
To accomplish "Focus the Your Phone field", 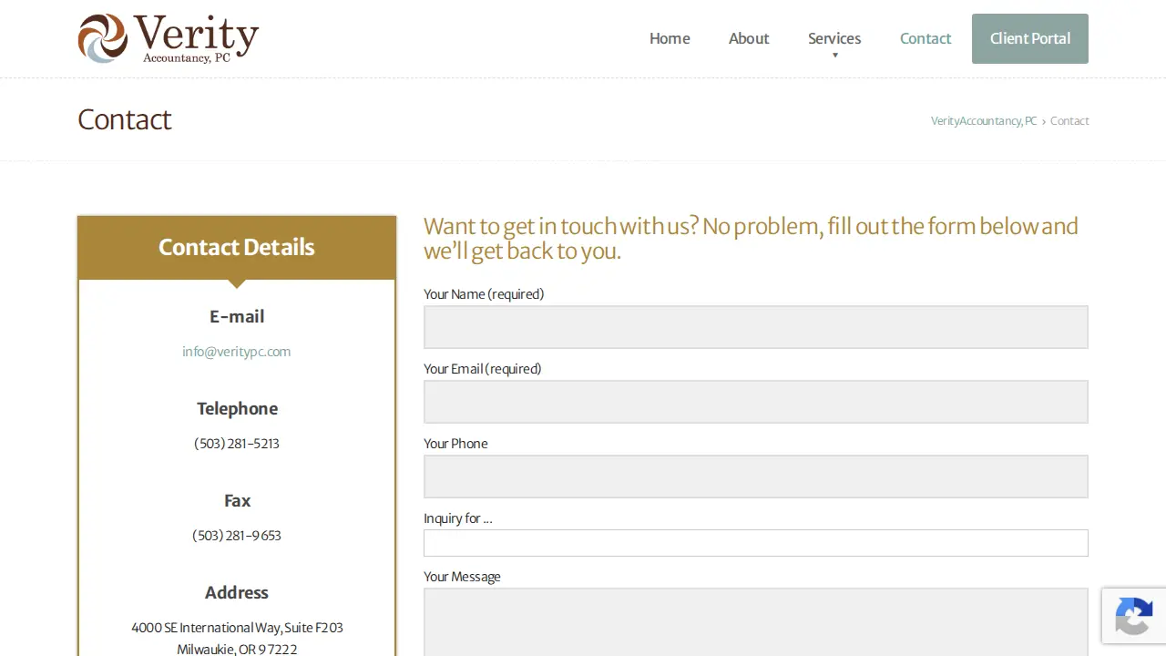I will pyautogui.click(x=756, y=477).
